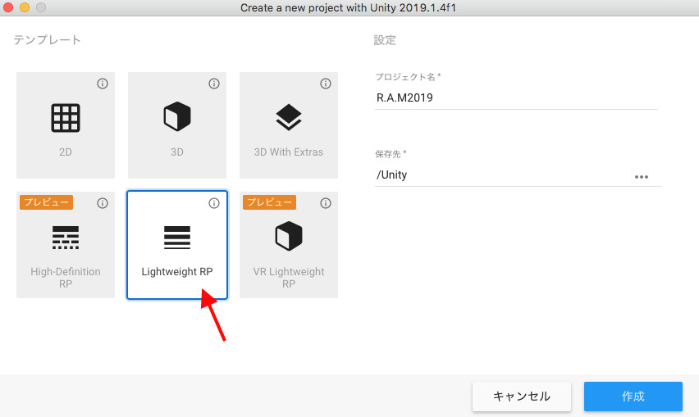View info for VR Lightweight RP
699x417 pixels.
coord(326,203)
